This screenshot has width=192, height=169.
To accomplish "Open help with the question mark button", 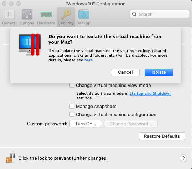I will (x=183, y=158).
